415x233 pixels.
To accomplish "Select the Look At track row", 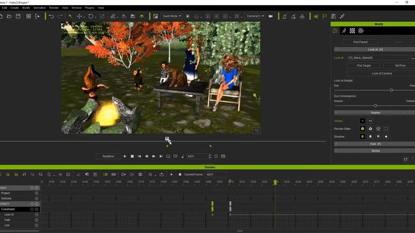I will pyautogui.click(x=20, y=214).
